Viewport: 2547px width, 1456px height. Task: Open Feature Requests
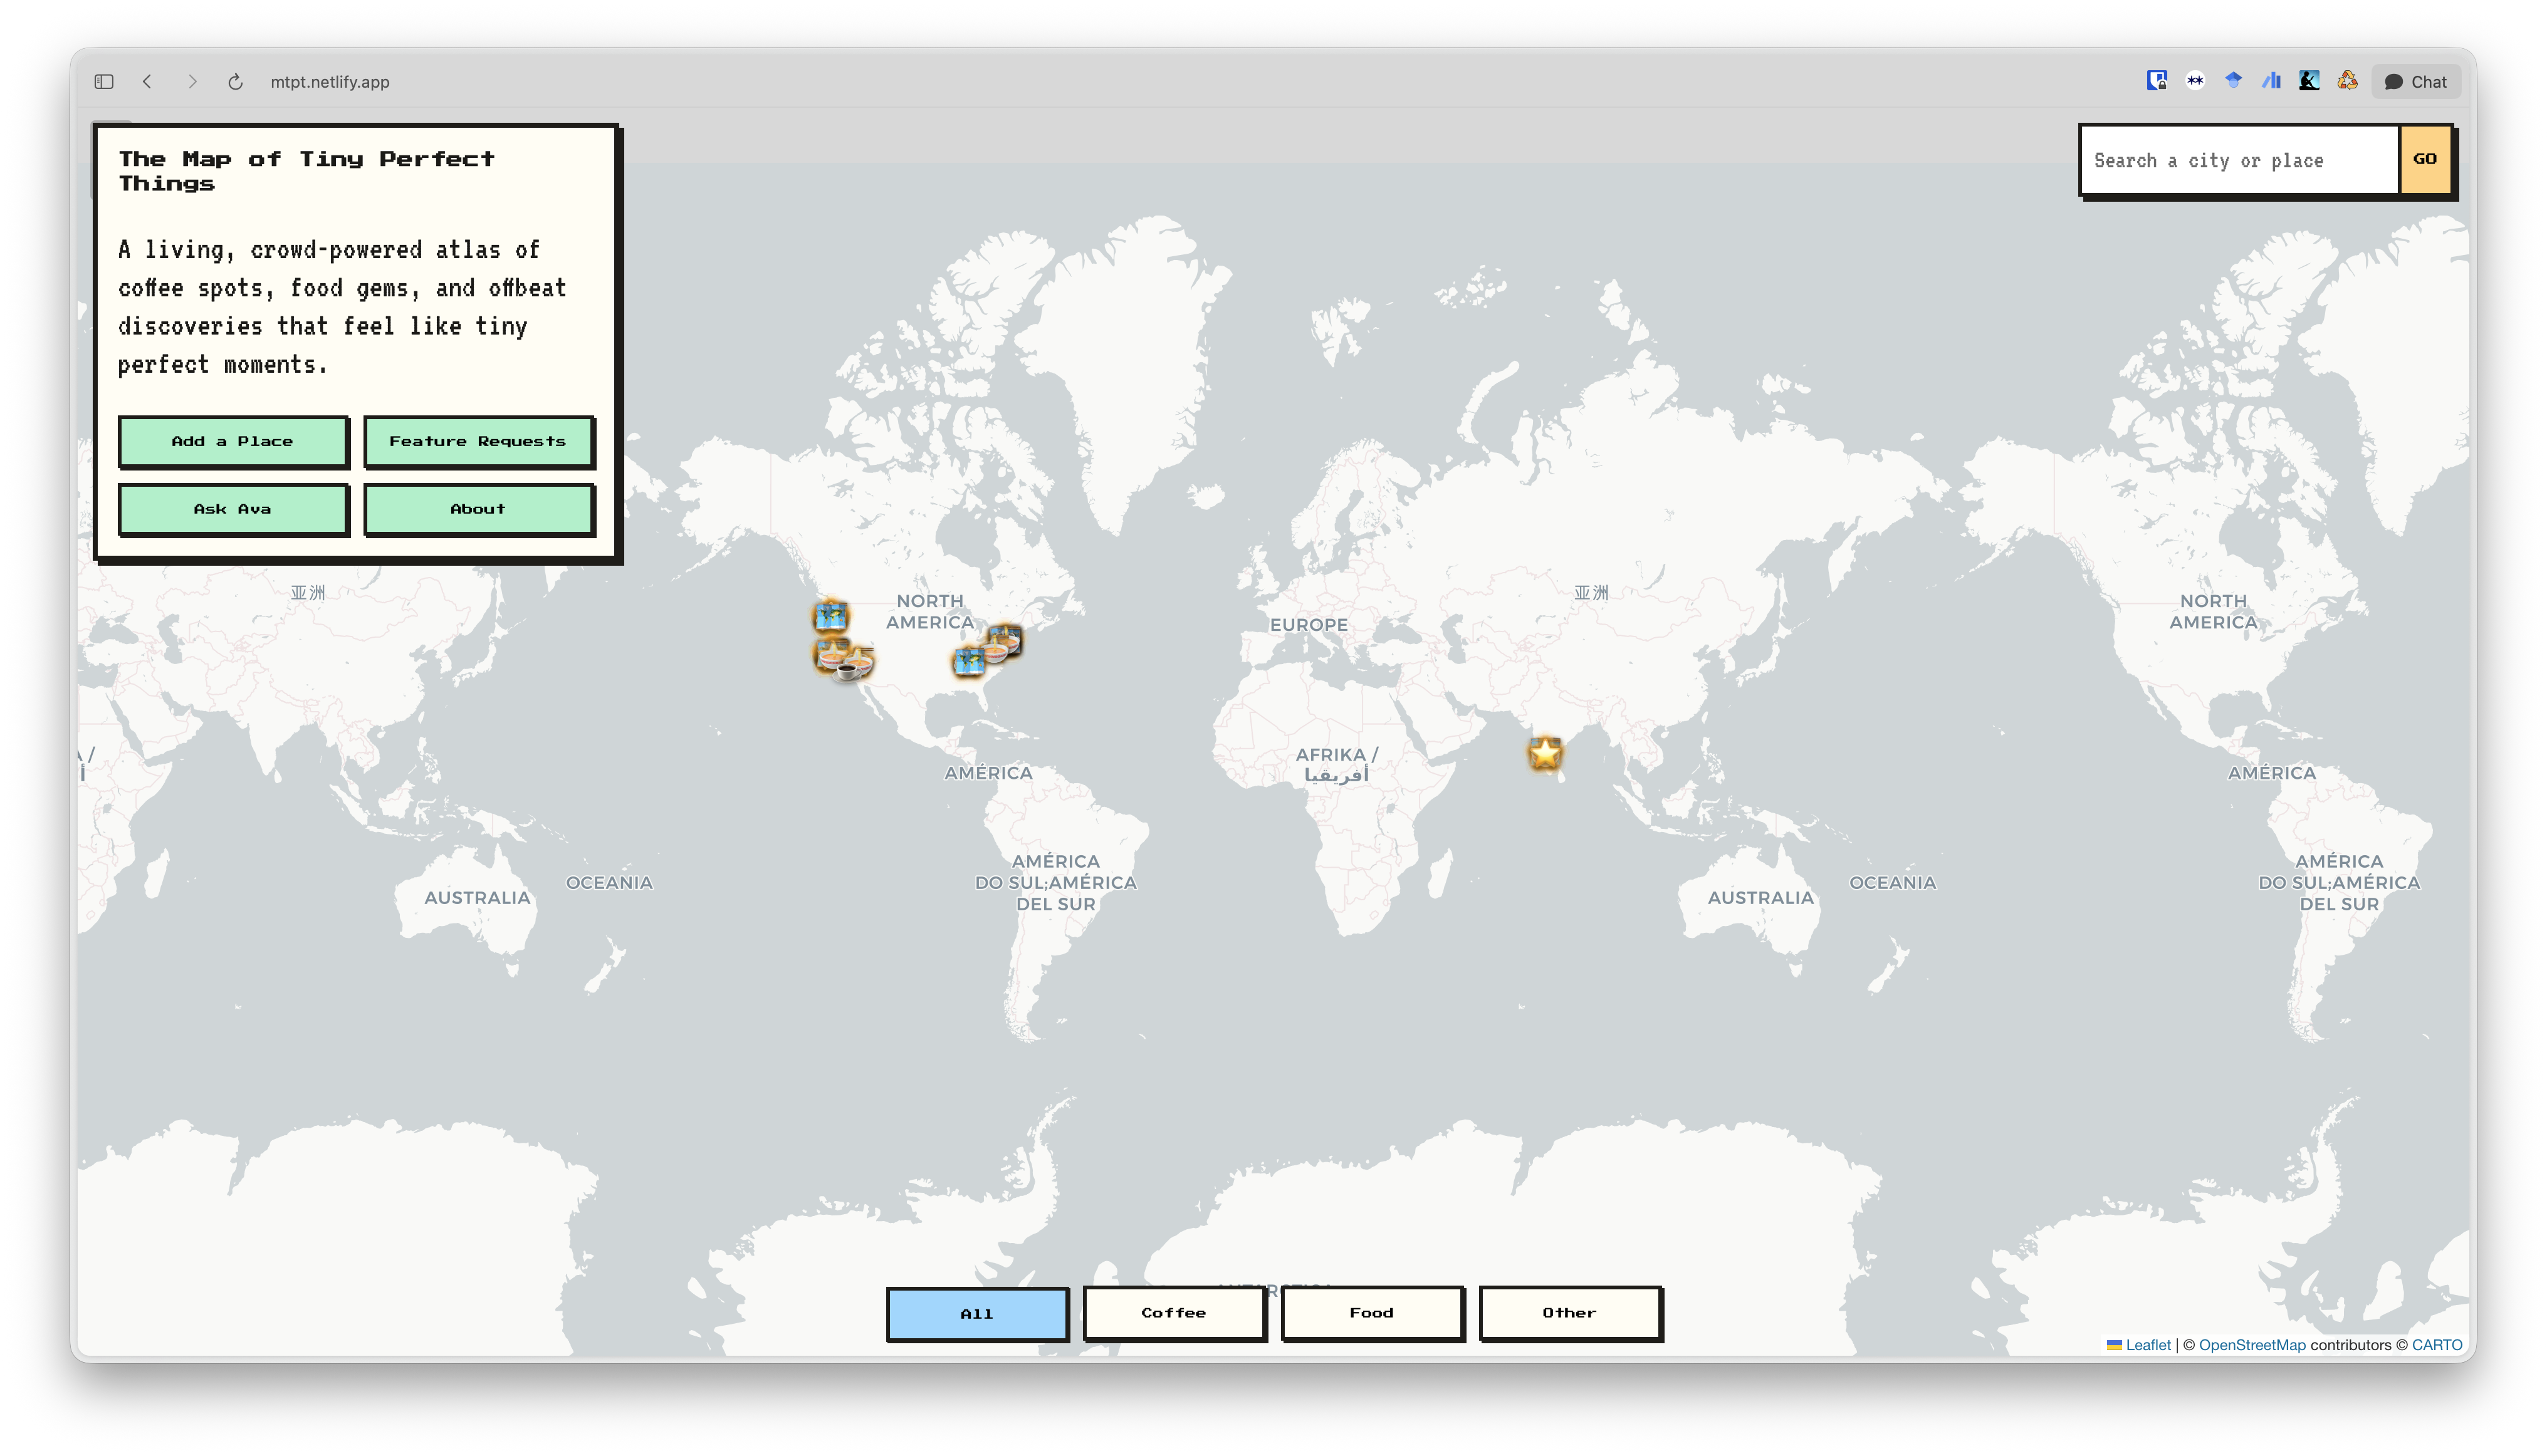tap(478, 441)
